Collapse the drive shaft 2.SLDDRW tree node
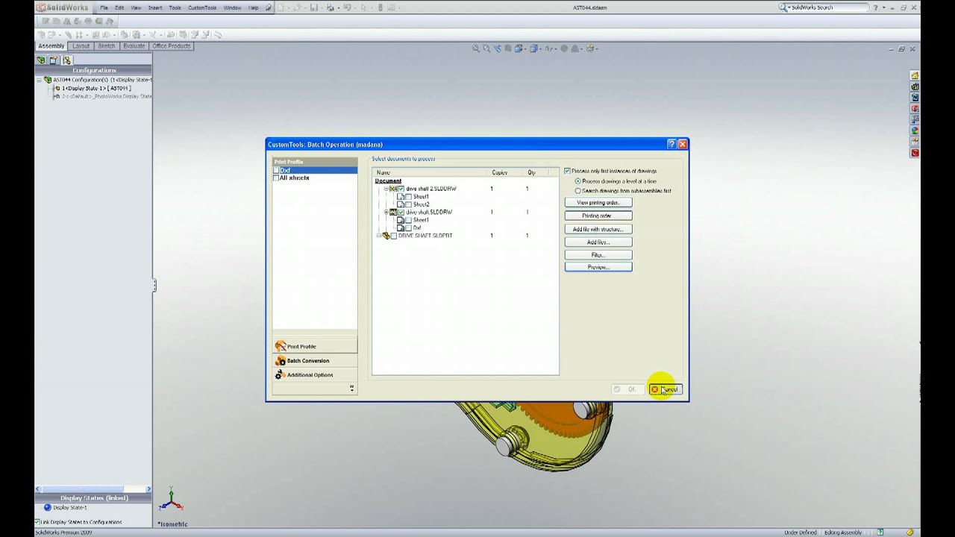955x537 pixels. 386,189
